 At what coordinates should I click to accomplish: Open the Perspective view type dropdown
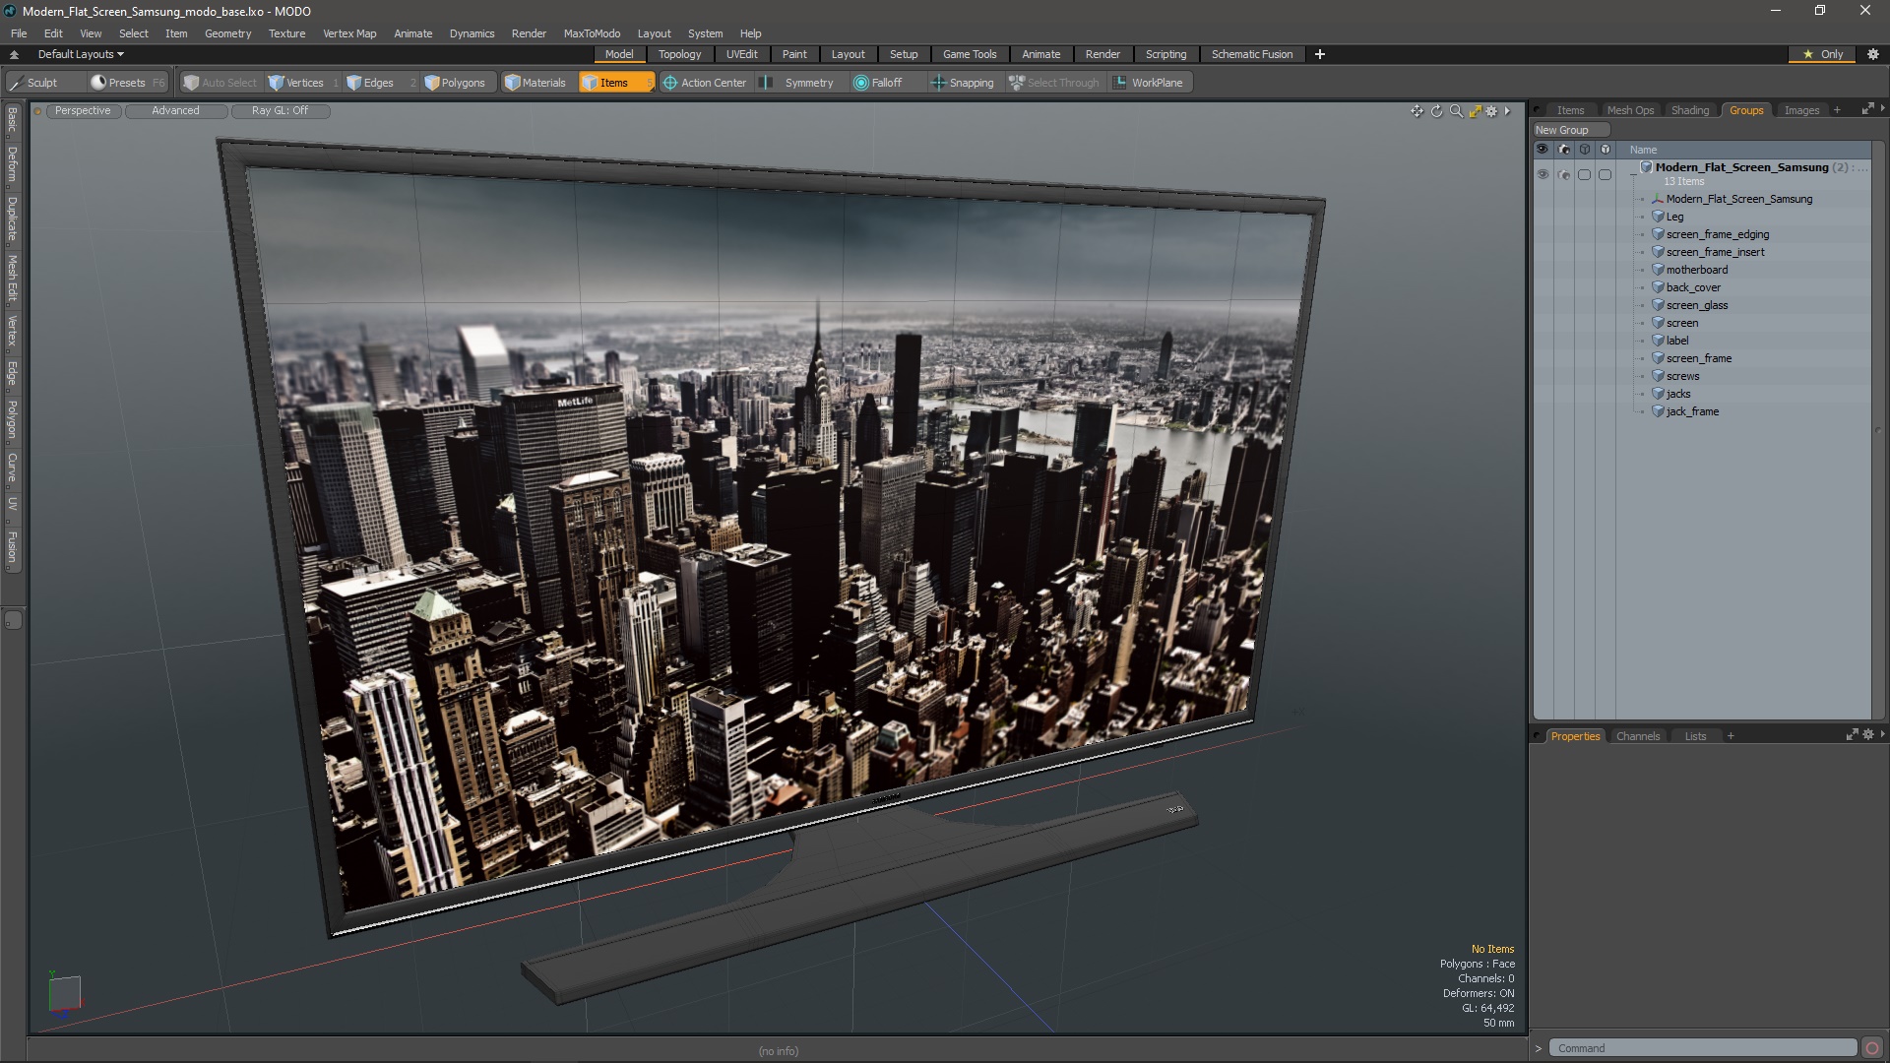point(83,111)
